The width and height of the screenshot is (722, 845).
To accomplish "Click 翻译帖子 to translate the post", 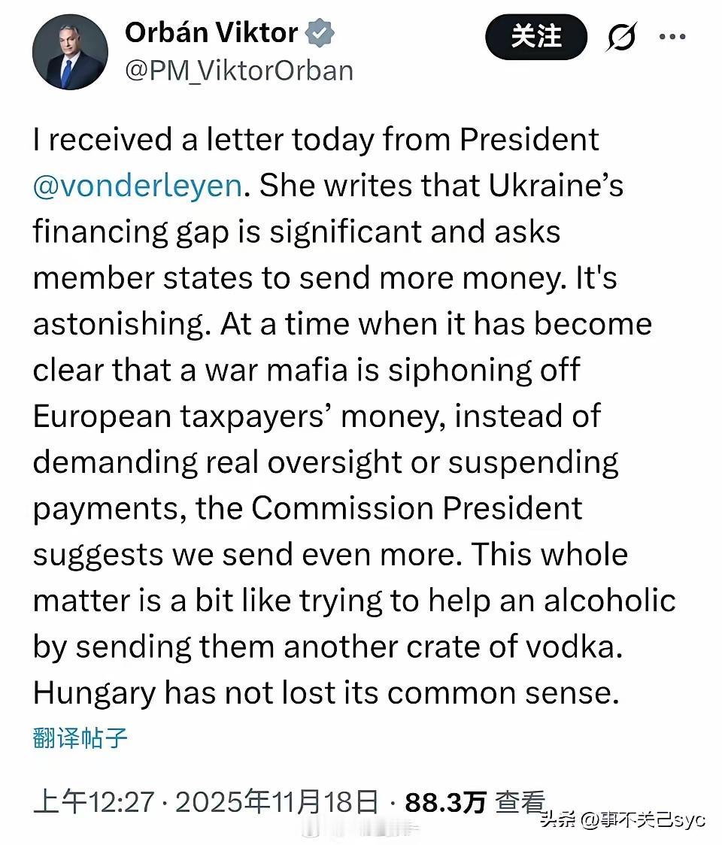I will coord(80,738).
